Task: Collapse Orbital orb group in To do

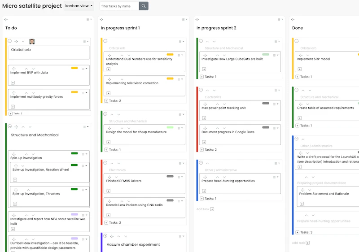Action: pyautogui.click(x=9, y=41)
